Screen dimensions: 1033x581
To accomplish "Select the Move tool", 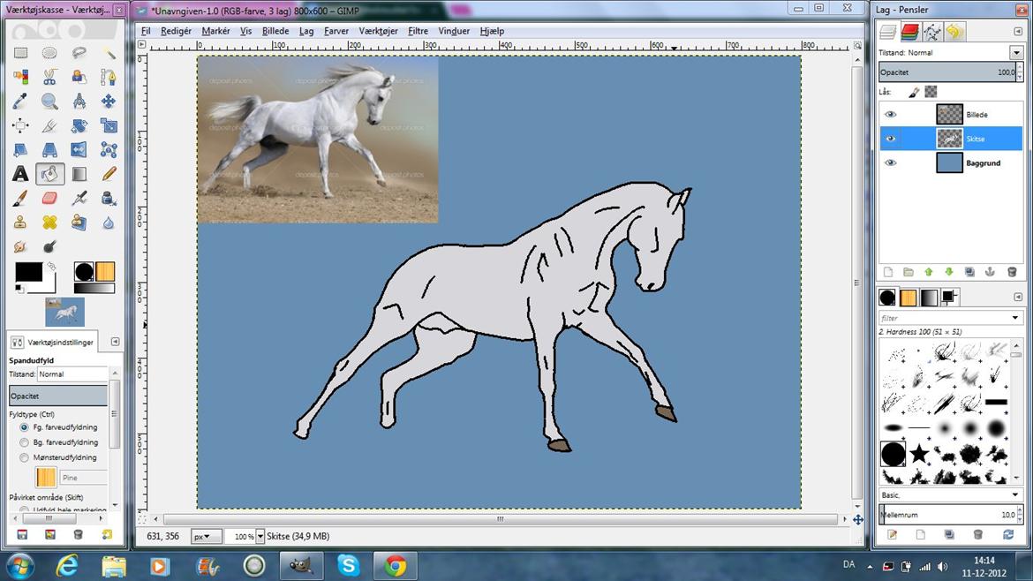I will (x=109, y=102).
